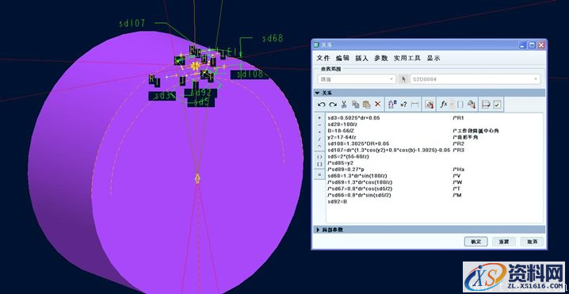The image size is (569, 294).
Task: Insert parentheses from operator sidebar
Action: [x=319, y=157]
